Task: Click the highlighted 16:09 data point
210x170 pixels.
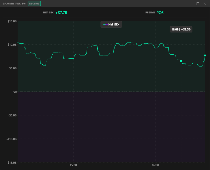Action: [x=181, y=61]
